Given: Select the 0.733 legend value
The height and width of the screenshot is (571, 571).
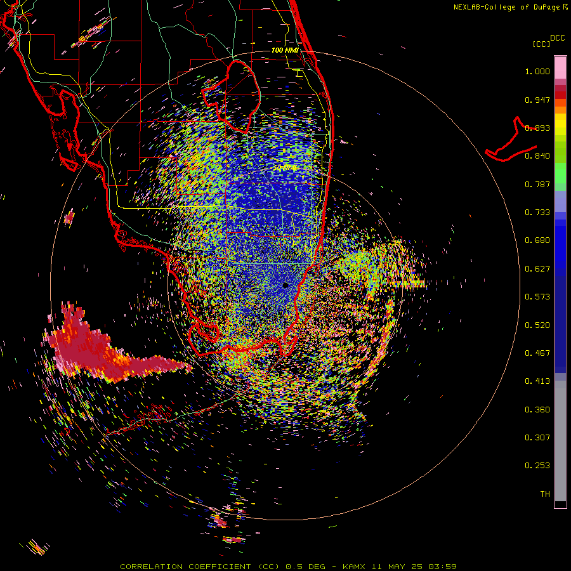Looking at the screenshot, I should tap(537, 213).
